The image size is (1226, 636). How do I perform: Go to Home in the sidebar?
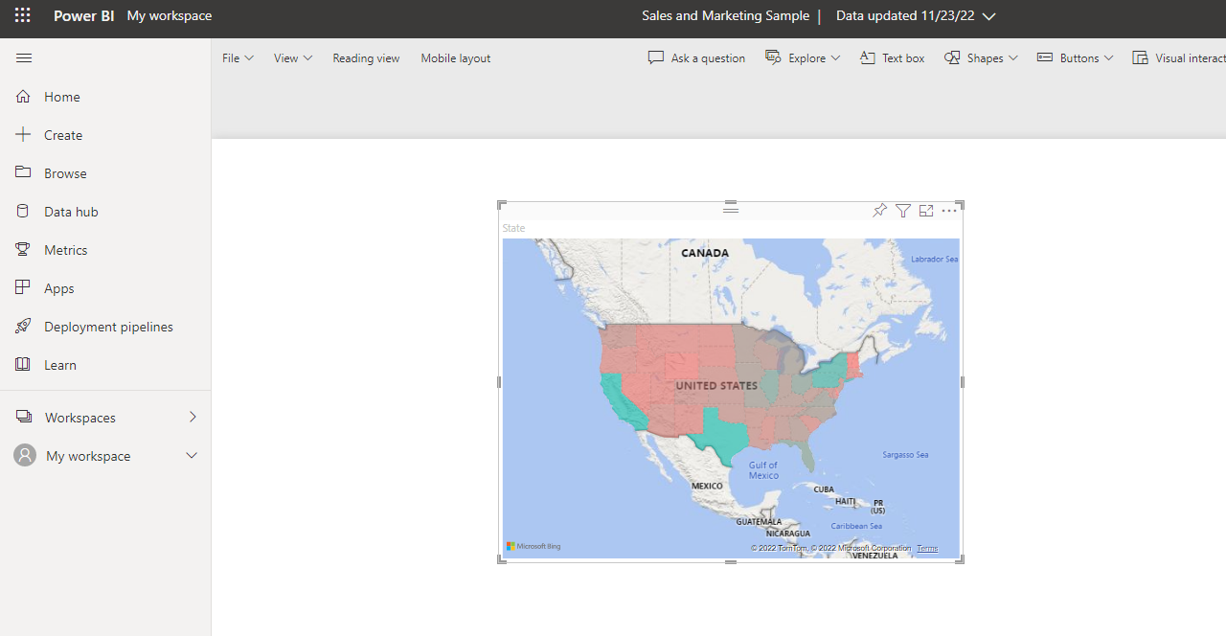[x=105, y=97]
